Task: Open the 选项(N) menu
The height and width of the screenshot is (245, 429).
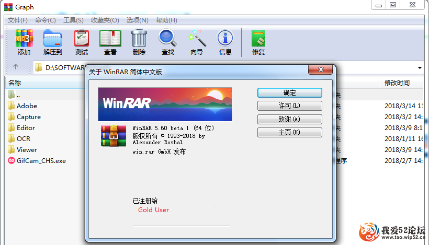Action: [x=138, y=20]
